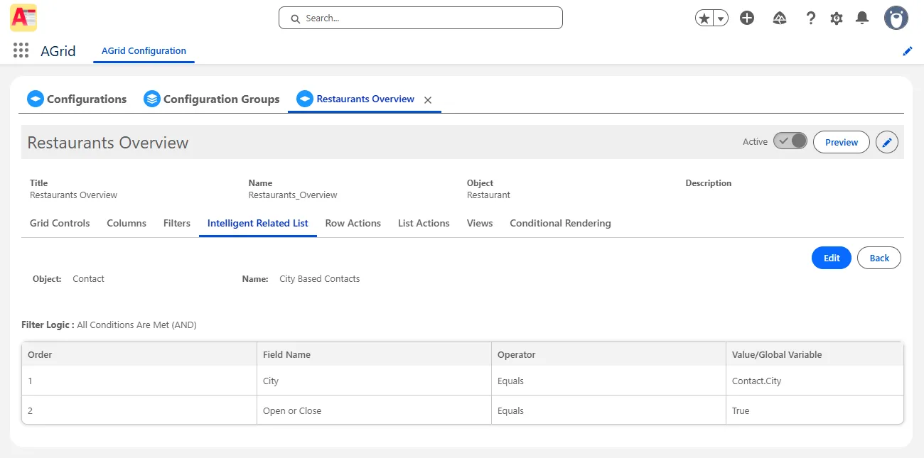
Task: Go to the Configuration Groups tab
Action: tap(212, 99)
